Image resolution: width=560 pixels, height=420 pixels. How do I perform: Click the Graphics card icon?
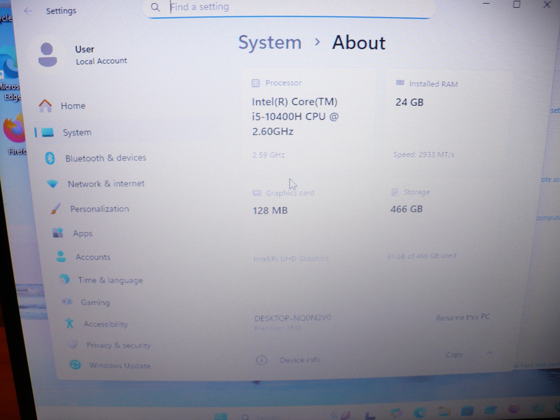[257, 193]
